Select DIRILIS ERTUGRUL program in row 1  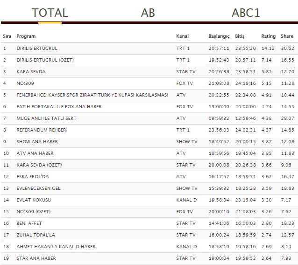[37, 49]
